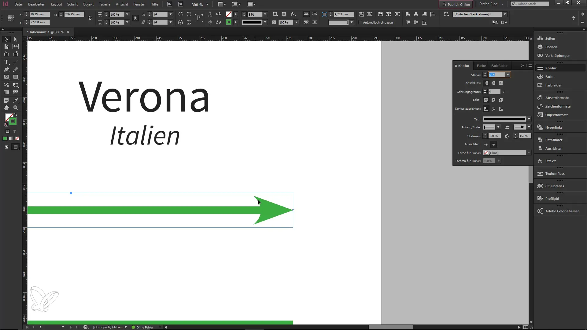Select the Gradient Swatch tool
This screenshot has height=330, width=587.
[6, 92]
